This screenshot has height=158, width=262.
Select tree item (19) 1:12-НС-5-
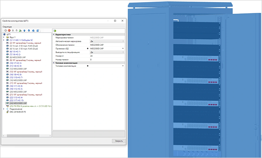tap(16, 89)
